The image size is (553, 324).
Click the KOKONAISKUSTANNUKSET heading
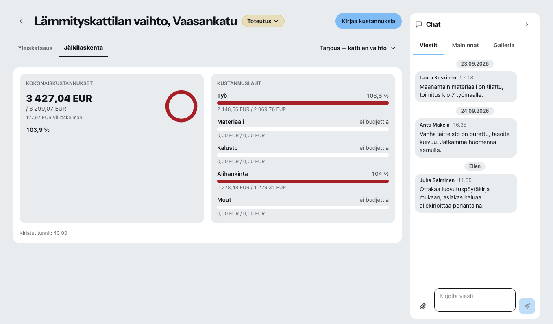59,83
